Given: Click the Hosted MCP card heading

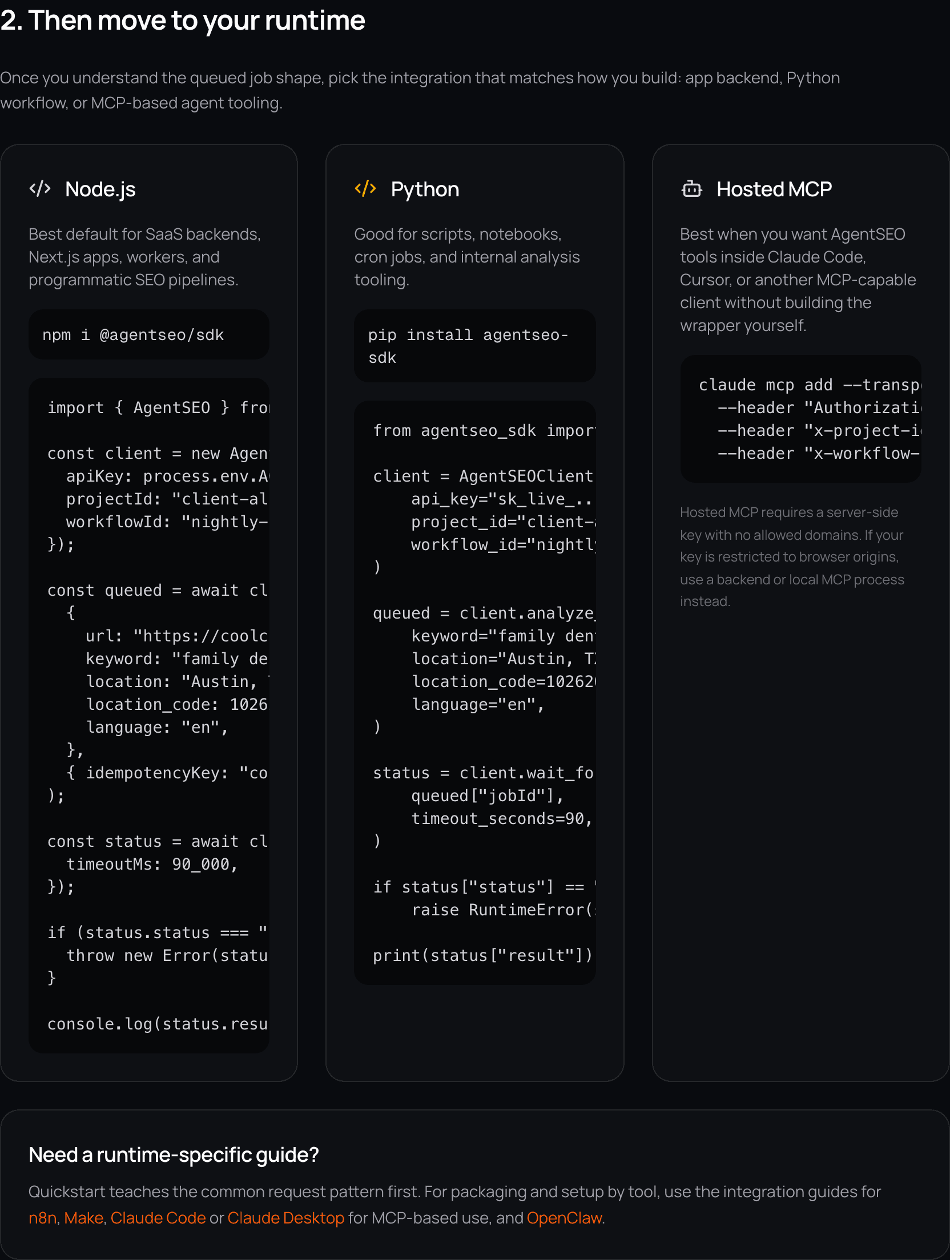Looking at the screenshot, I should coord(774,189).
